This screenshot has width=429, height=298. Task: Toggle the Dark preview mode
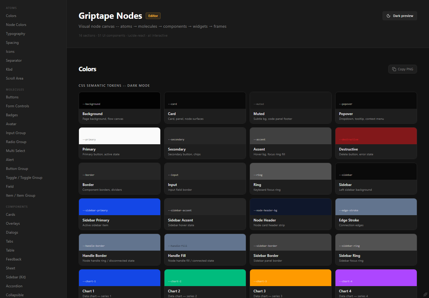coord(400,16)
